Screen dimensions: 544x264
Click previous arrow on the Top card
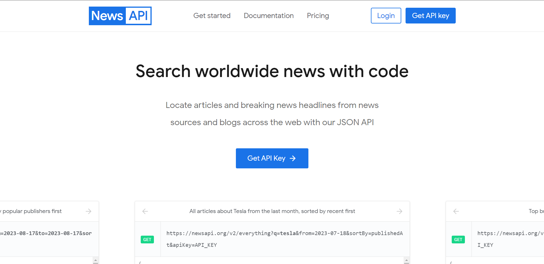pyautogui.click(x=456, y=211)
